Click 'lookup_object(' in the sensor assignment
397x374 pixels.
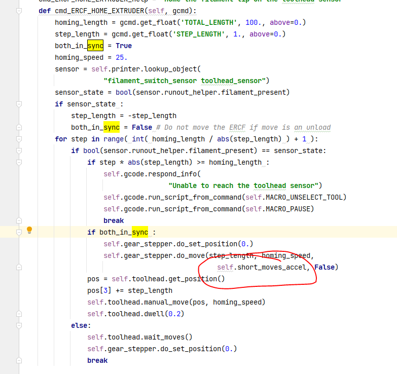click(x=172, y=69)
